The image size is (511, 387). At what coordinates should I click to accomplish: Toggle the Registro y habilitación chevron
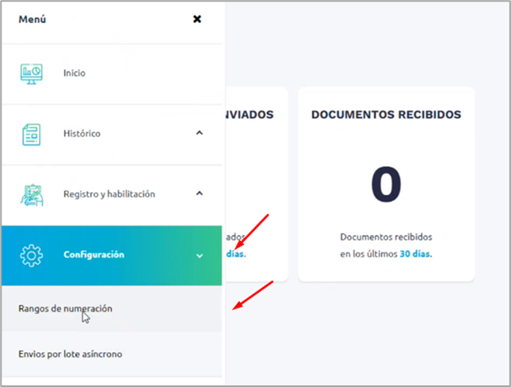tap(200, 193)
